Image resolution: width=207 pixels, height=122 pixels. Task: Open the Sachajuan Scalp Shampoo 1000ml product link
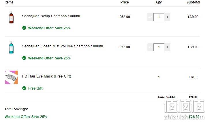click(x=51, y=16)
